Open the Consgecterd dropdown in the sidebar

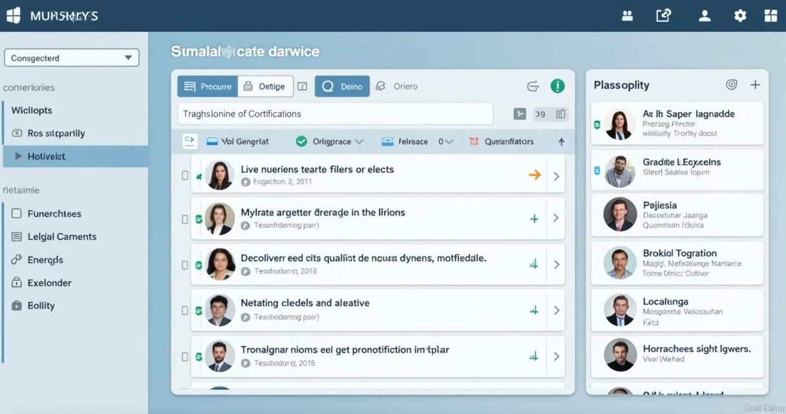coord(71,57)
